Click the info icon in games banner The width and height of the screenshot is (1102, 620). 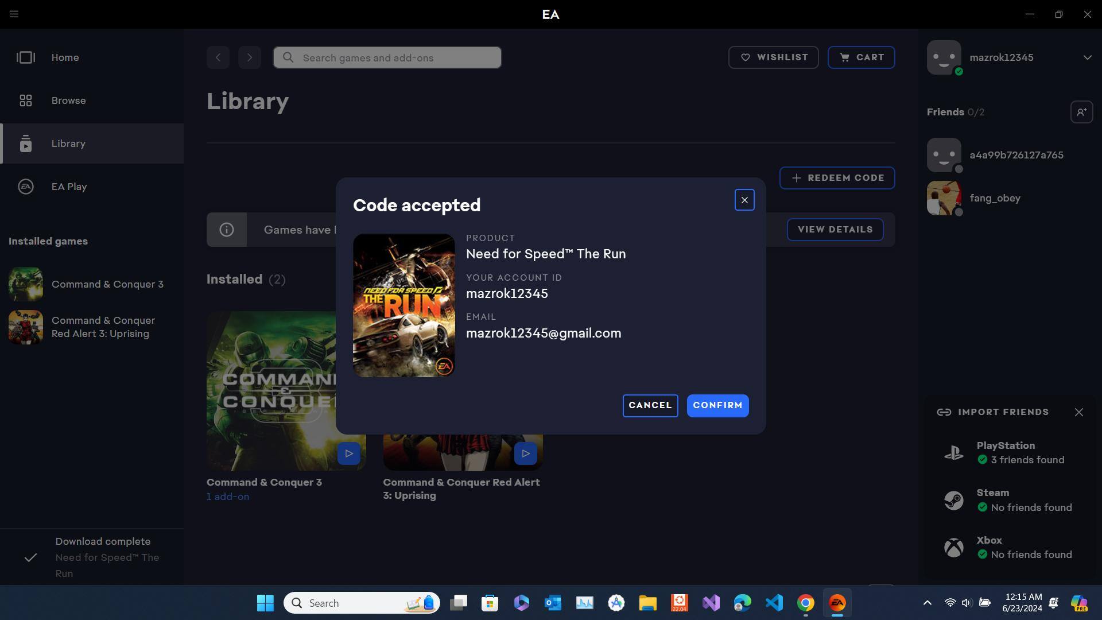[227, 230]
